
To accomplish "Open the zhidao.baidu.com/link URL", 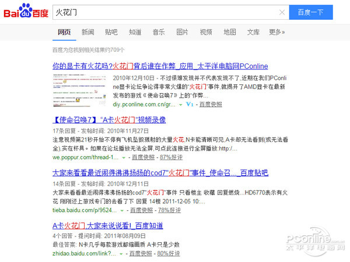I will [x=84, y=253].
